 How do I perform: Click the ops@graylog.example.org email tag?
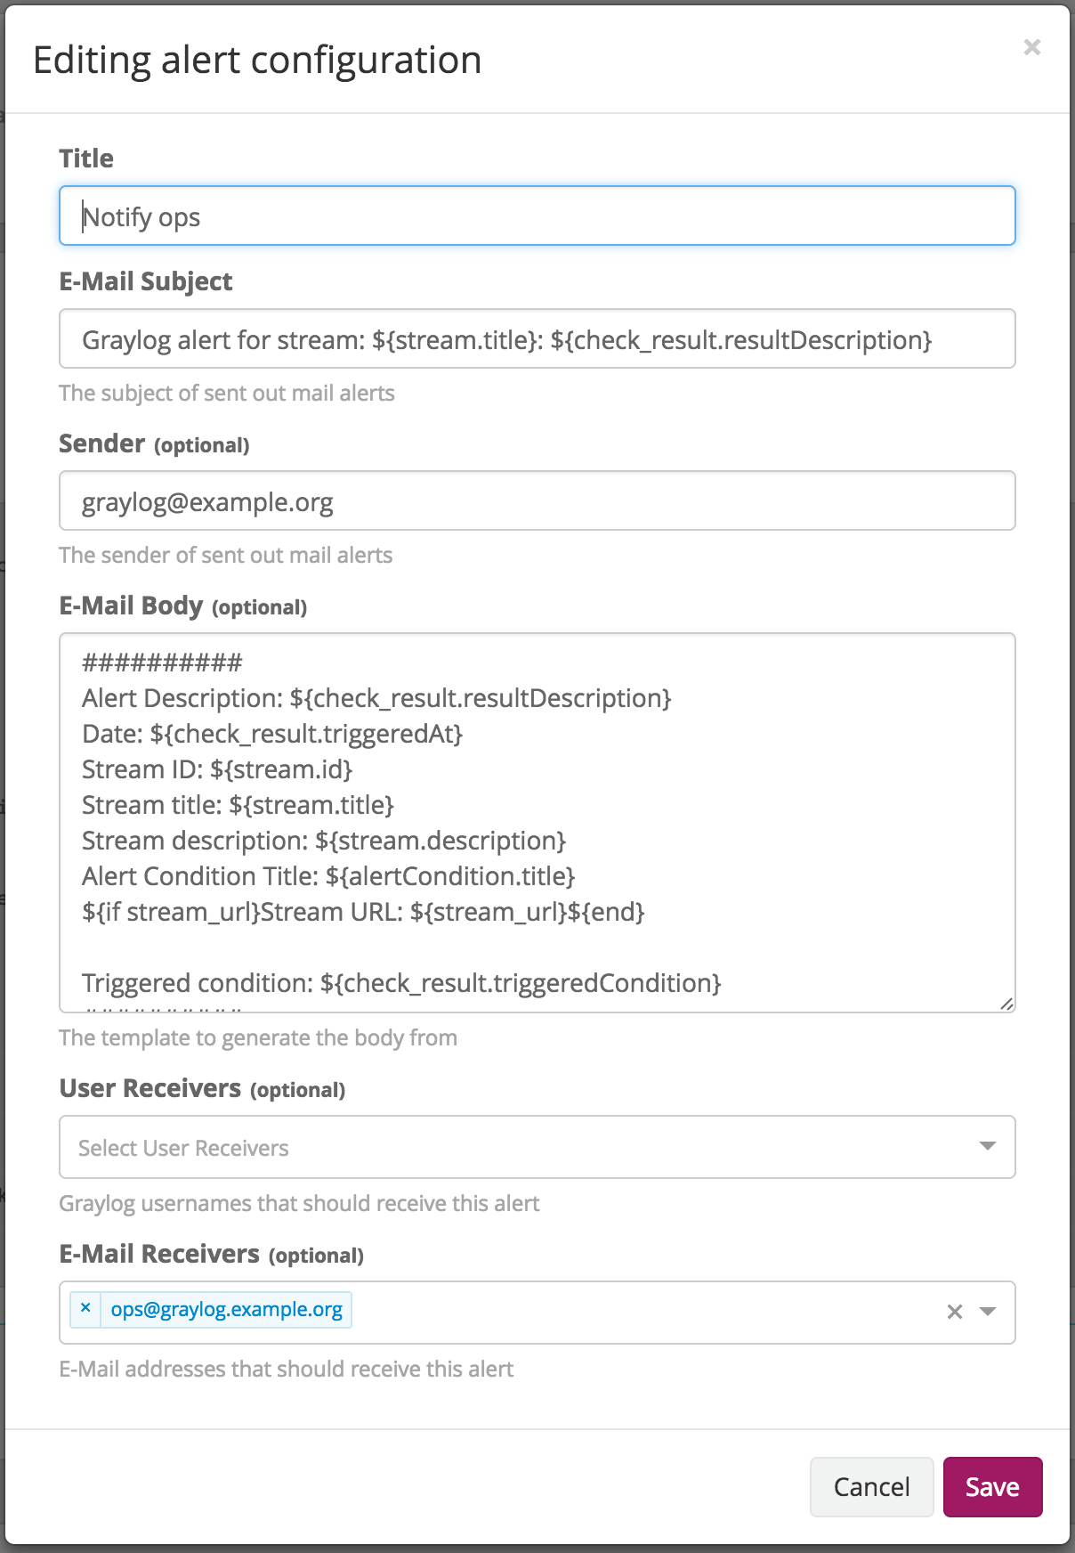(226, 1309)
